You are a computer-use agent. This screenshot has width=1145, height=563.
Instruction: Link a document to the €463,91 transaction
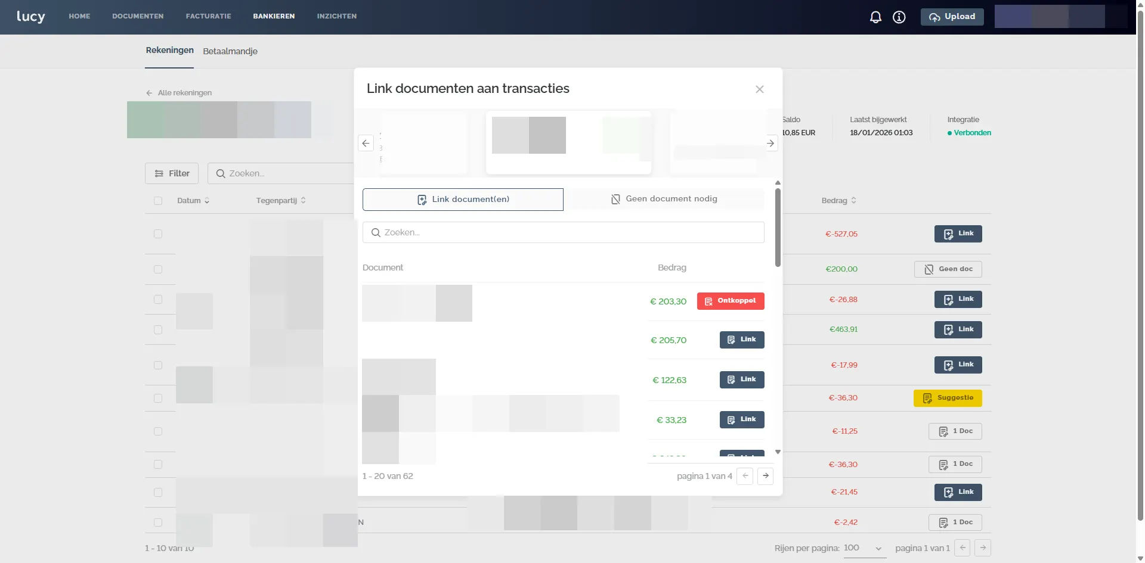[x=958, y=330]
